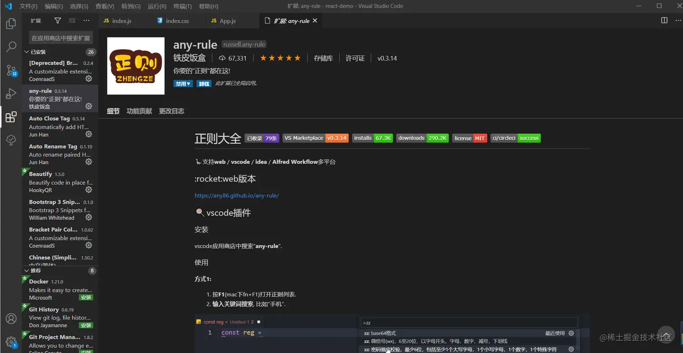
Task: Install the Git History extension
Action: click(x=86, y=325)
